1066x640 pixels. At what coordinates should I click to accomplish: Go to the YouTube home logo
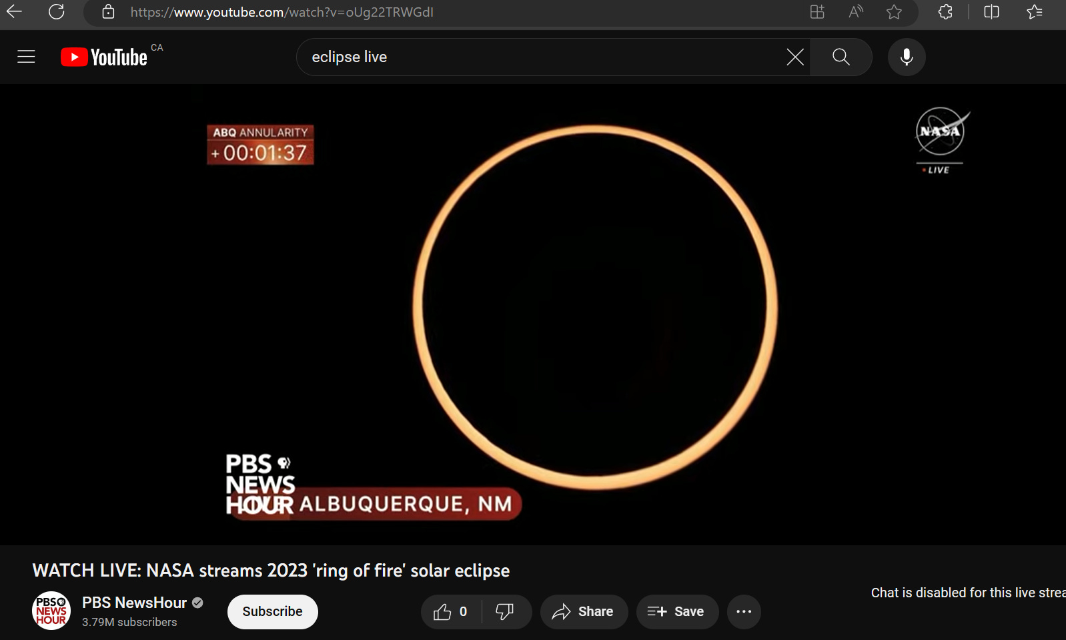(x=104, y=57)
